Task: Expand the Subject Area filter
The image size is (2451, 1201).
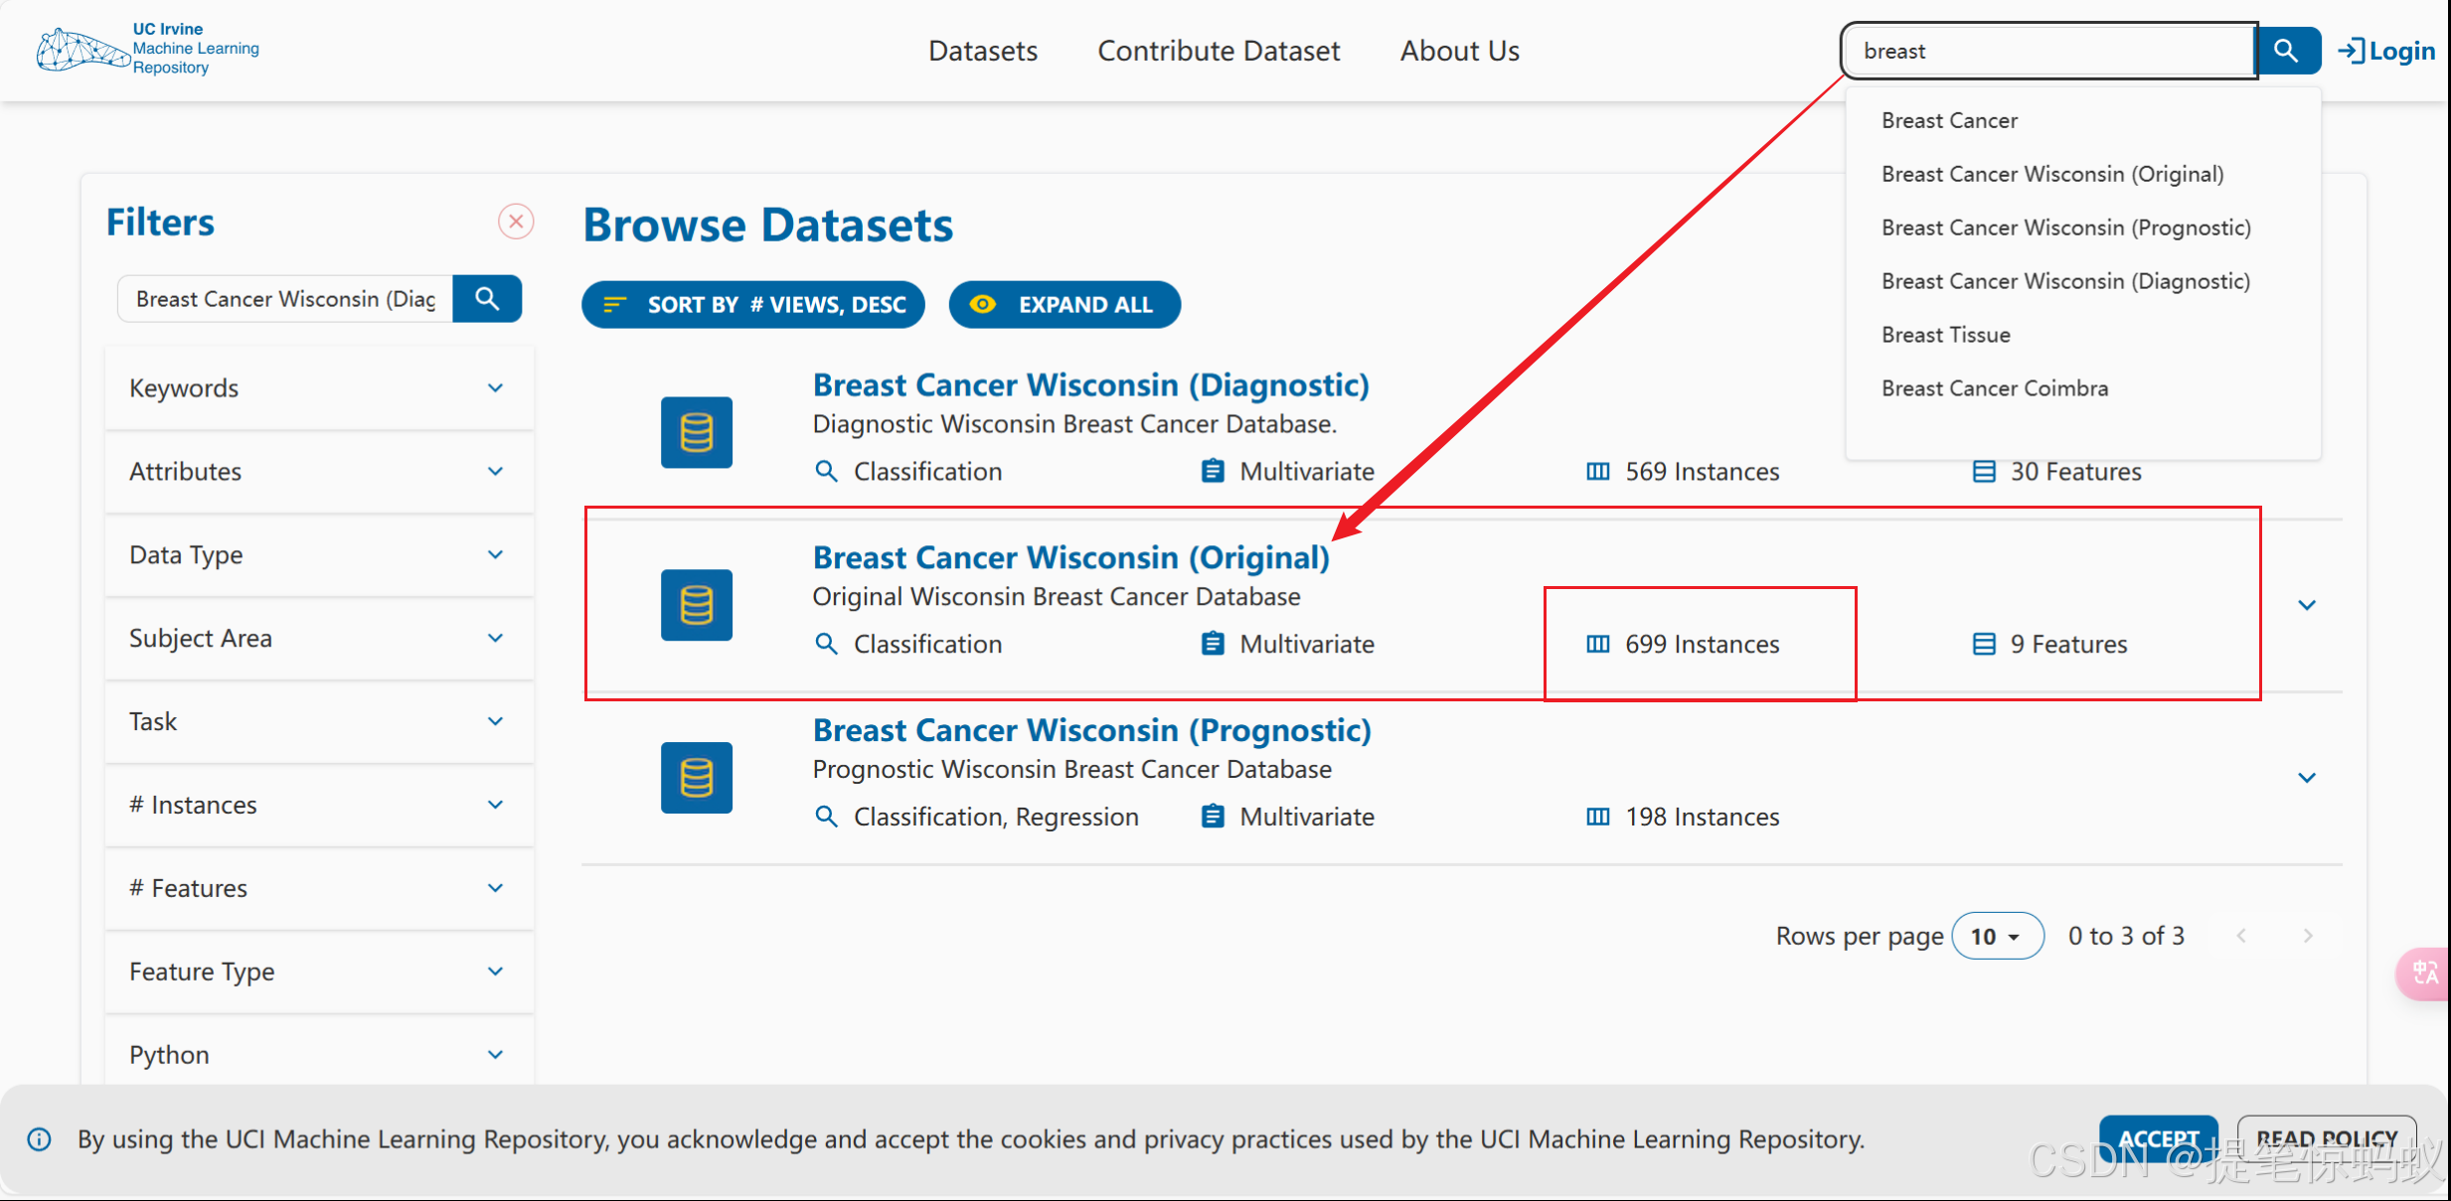Action: pos(319,639)
